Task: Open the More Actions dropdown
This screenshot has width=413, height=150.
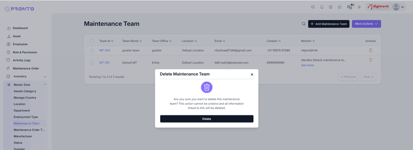Action: coord(366,24)
